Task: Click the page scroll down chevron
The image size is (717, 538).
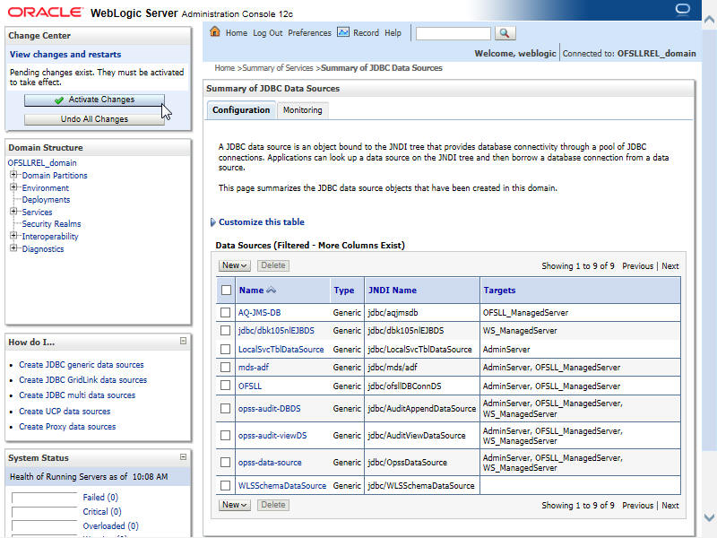Action: (709, 517)
